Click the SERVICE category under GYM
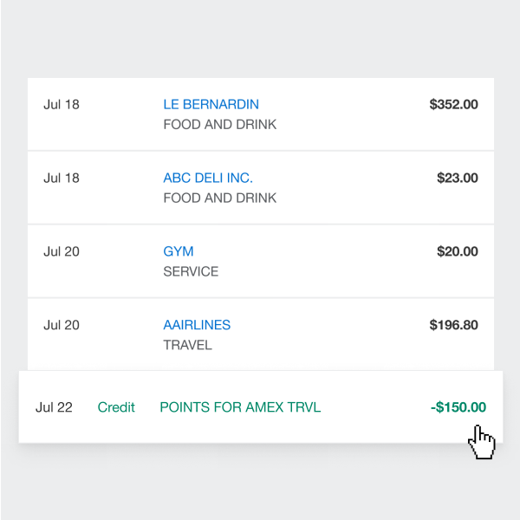This screenshot has width=520, height=520. pos(191,271)
